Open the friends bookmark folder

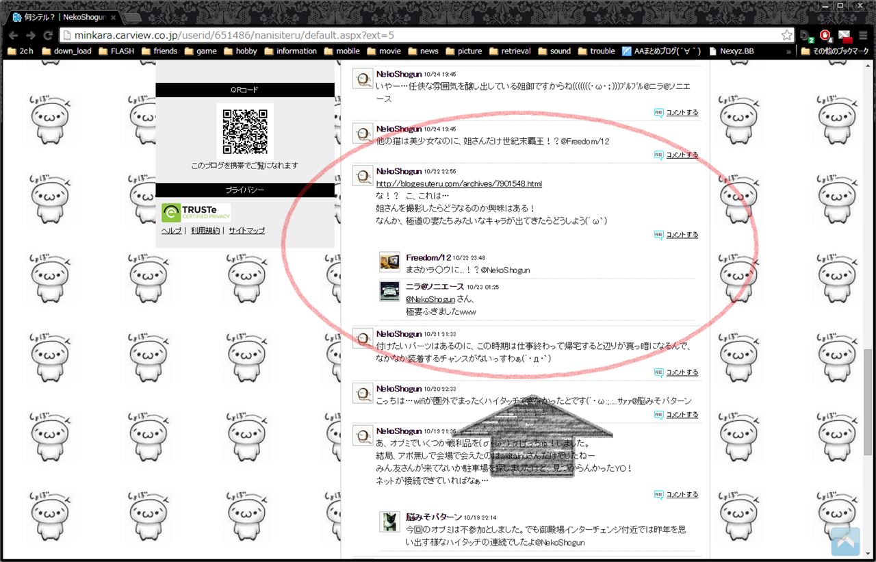[x=159, y=51]
